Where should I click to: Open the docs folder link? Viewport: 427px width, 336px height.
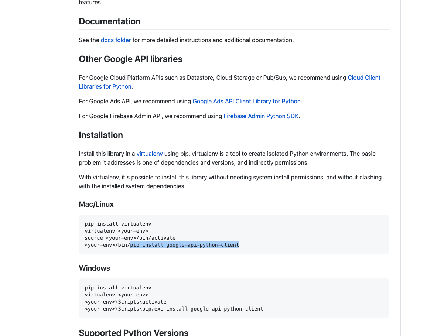click(x=116, y=40)
